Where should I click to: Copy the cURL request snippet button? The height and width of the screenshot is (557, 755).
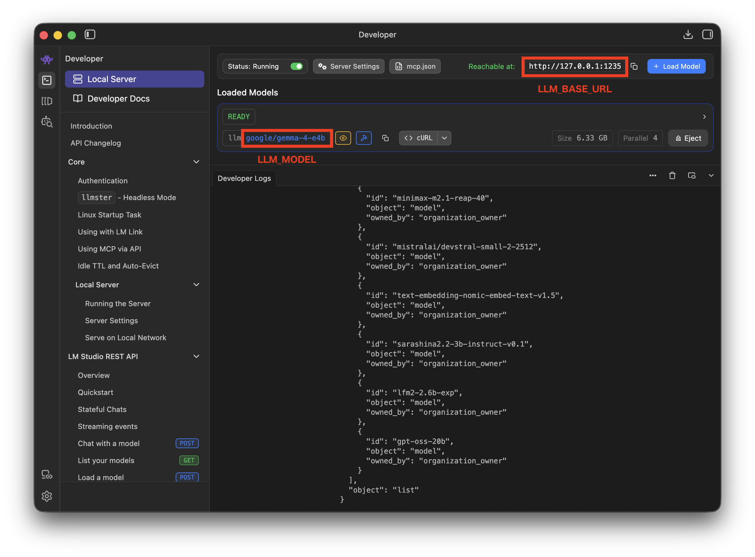tap(418, 138)
